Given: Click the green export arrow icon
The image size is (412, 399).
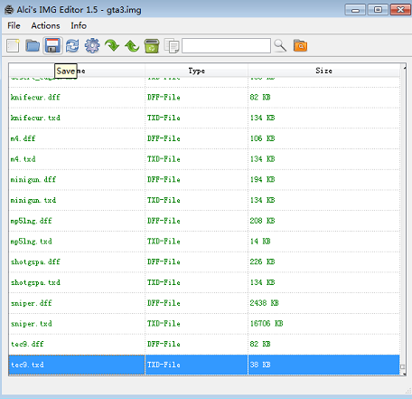Looking at the screenshot, I should (132, 46).
